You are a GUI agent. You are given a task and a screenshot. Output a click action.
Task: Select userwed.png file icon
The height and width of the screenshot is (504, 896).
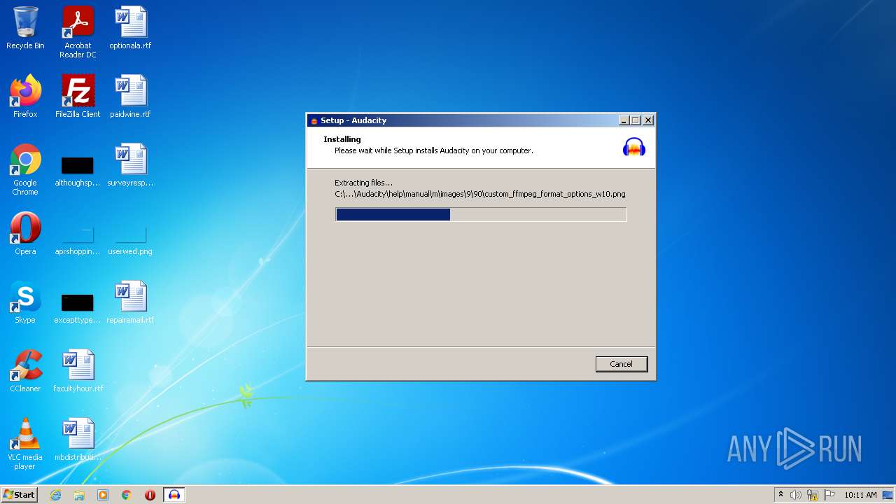(130, 240)
